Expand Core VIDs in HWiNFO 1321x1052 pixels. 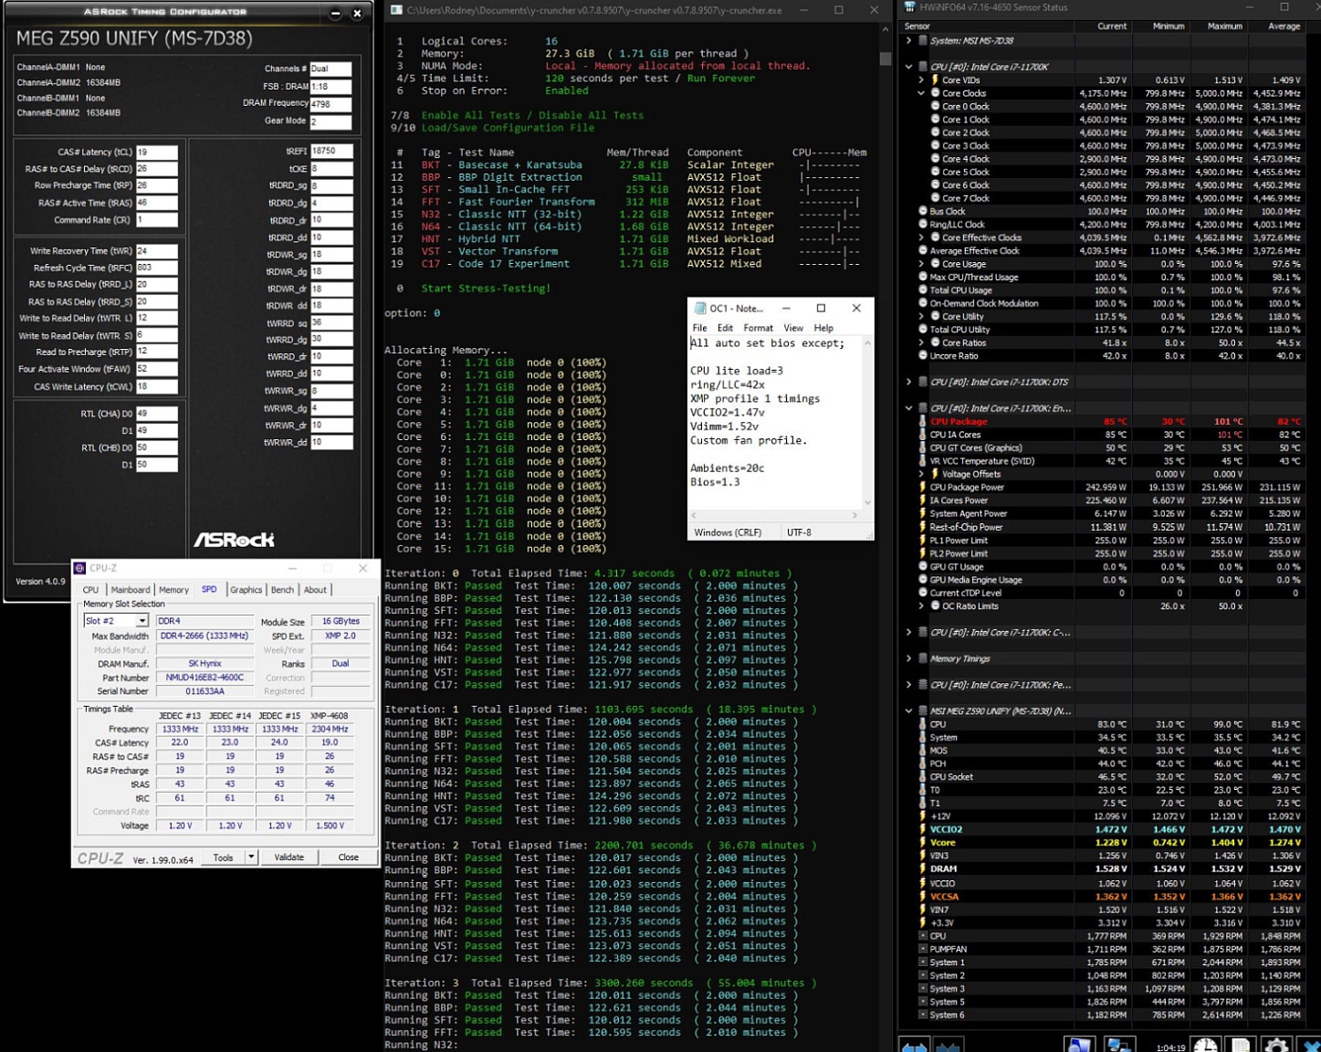[x=921, y=80]
